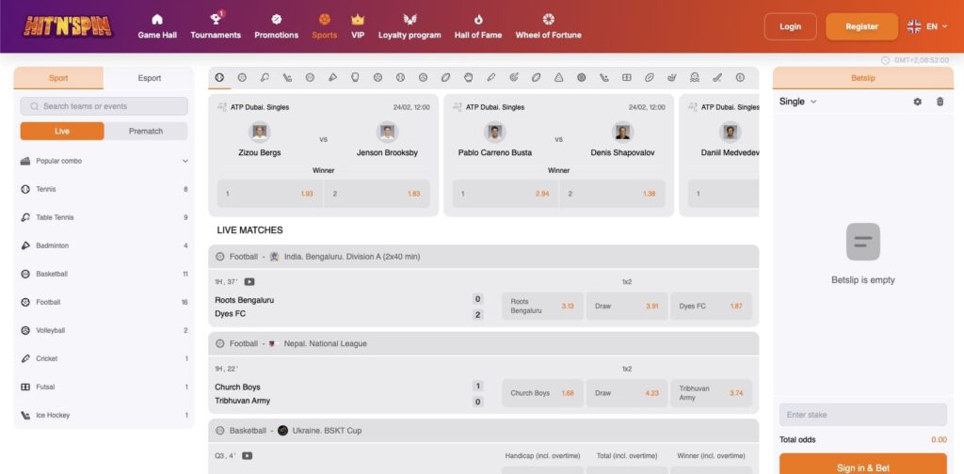Open the Game Hall home icon
Image resolution: width=964 pixels, height=474 pixels.
[x=156, y=19]
